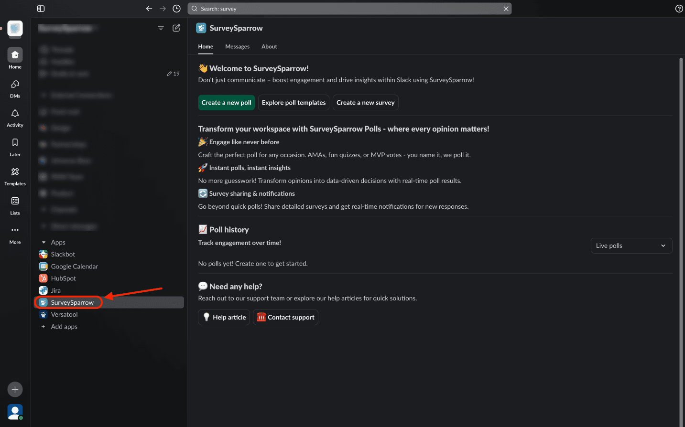This screenshot has width=685, height=427.
Task: Open Templates in the sidebar
Action: [x=15, y=172]
